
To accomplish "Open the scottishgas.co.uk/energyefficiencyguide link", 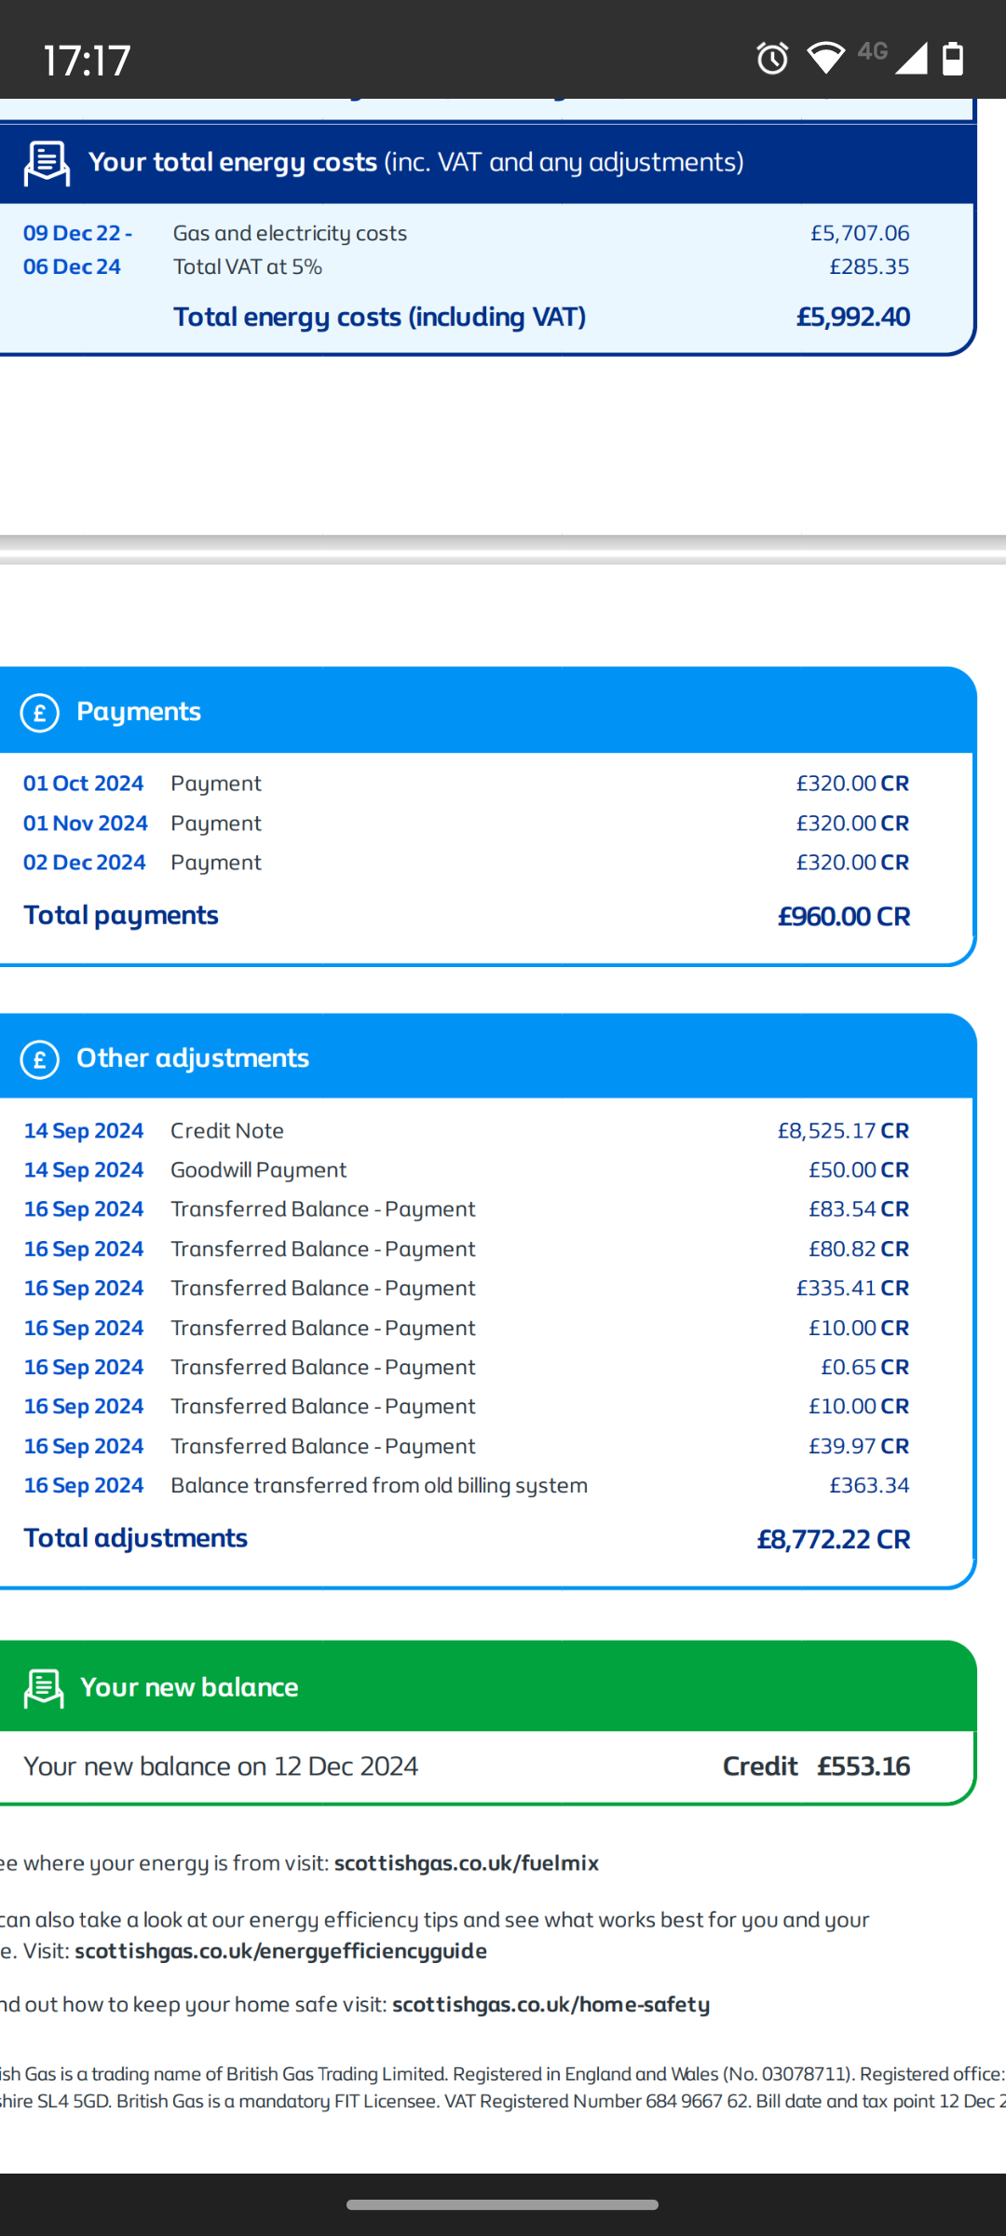I will (280, 1950).
